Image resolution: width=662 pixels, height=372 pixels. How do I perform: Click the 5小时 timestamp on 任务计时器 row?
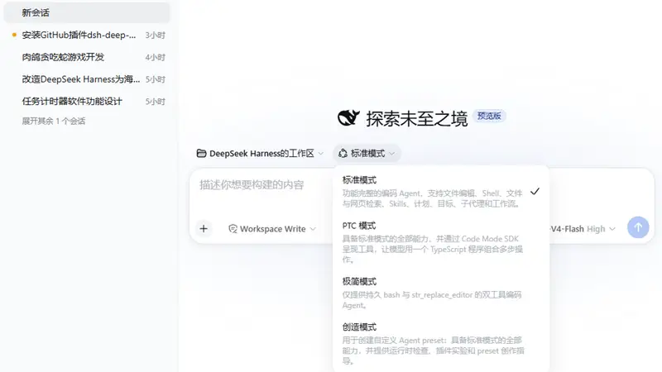click(155, 102)
